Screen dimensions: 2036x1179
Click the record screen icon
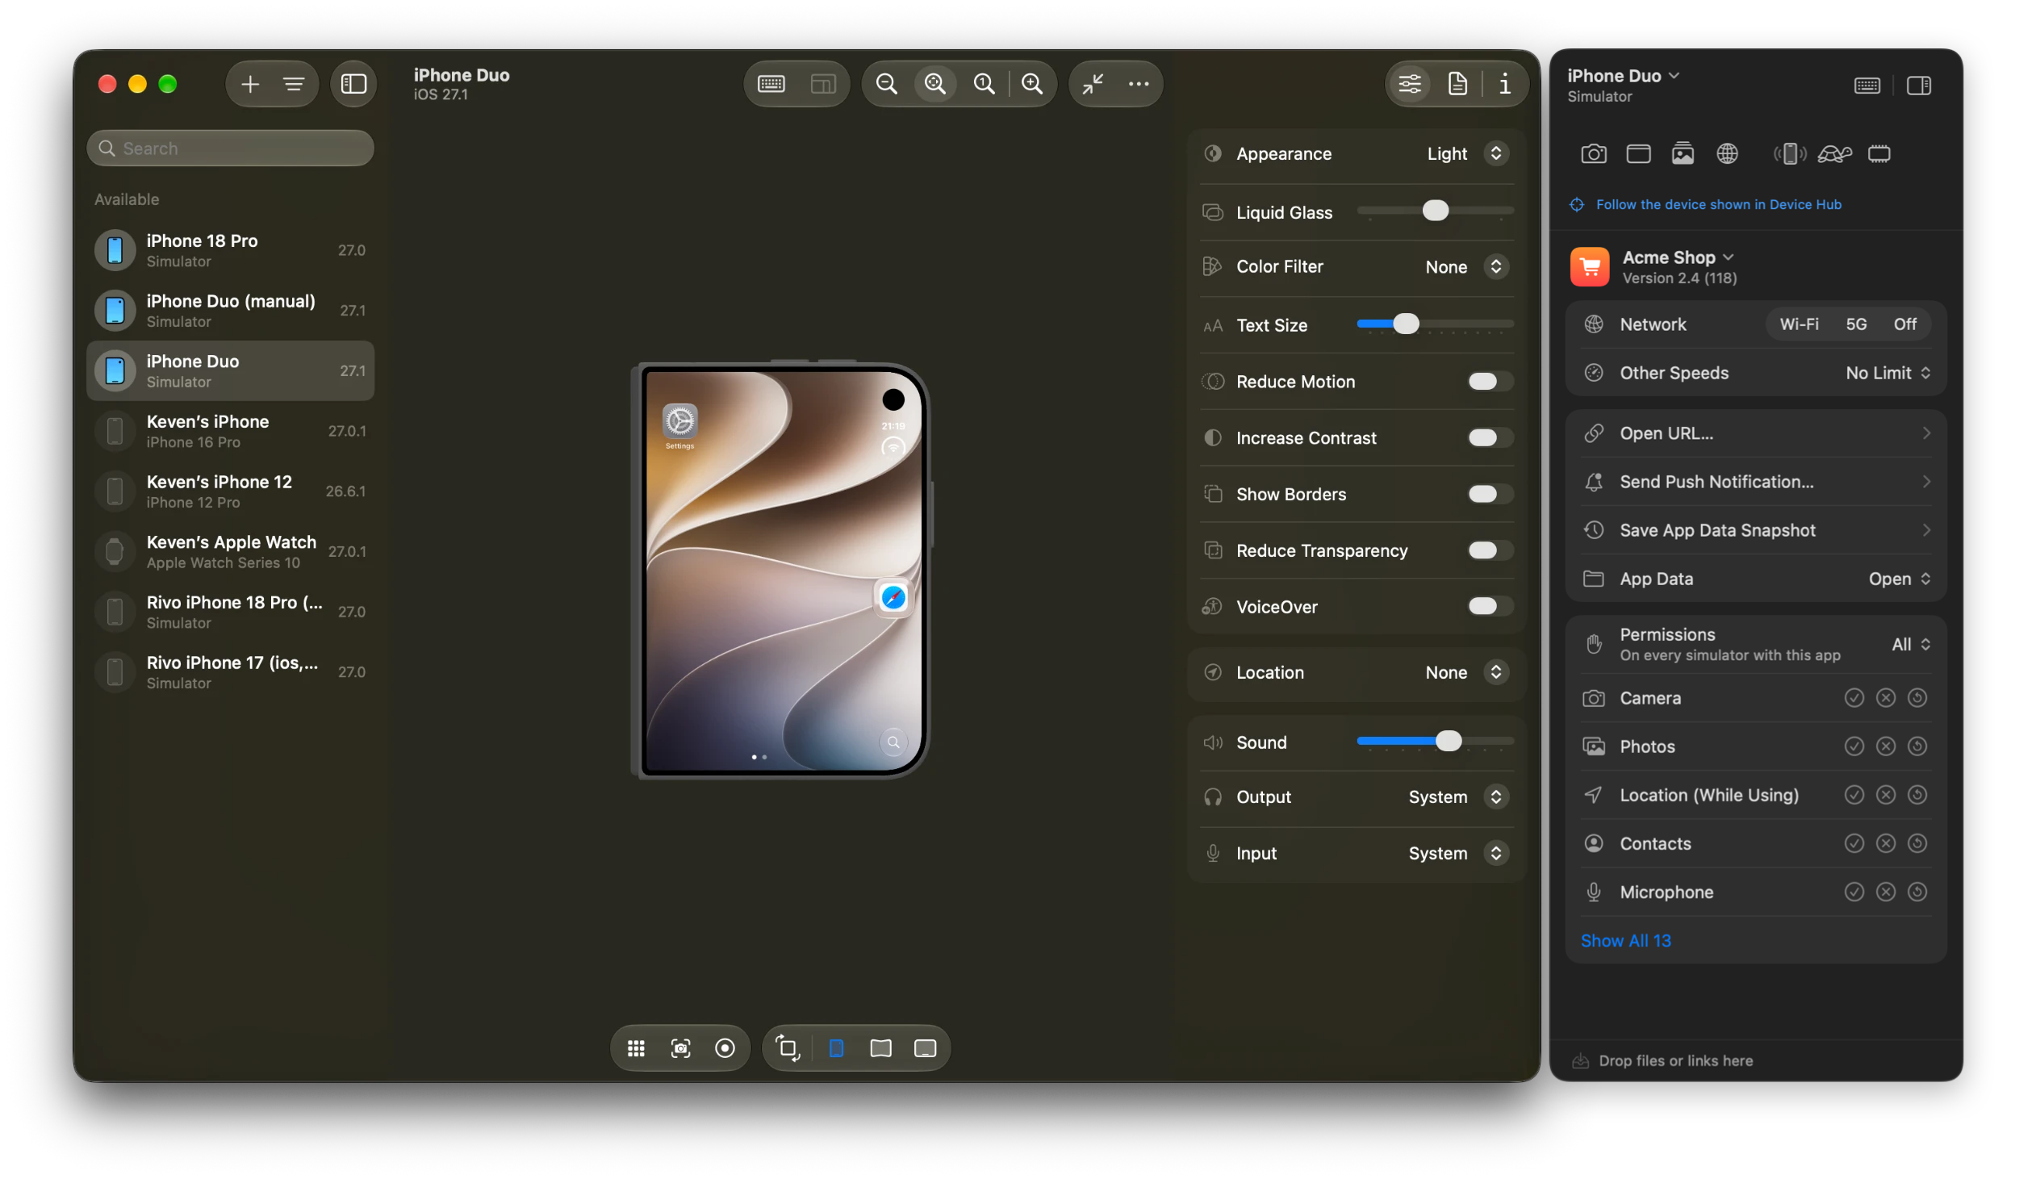[725, 1048]
